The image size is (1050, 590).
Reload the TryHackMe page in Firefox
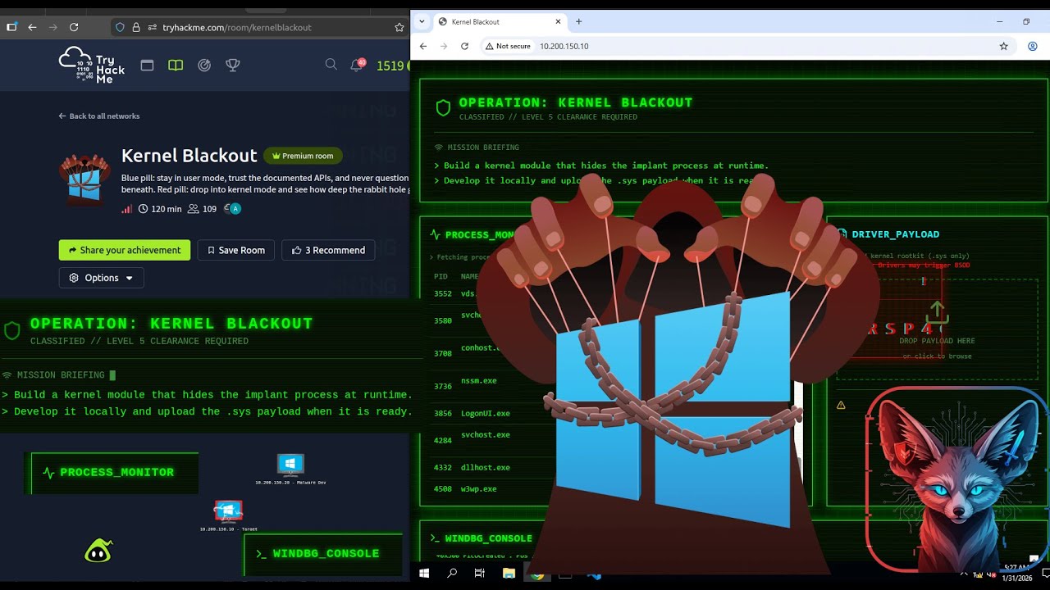click(x=74, y=27)
